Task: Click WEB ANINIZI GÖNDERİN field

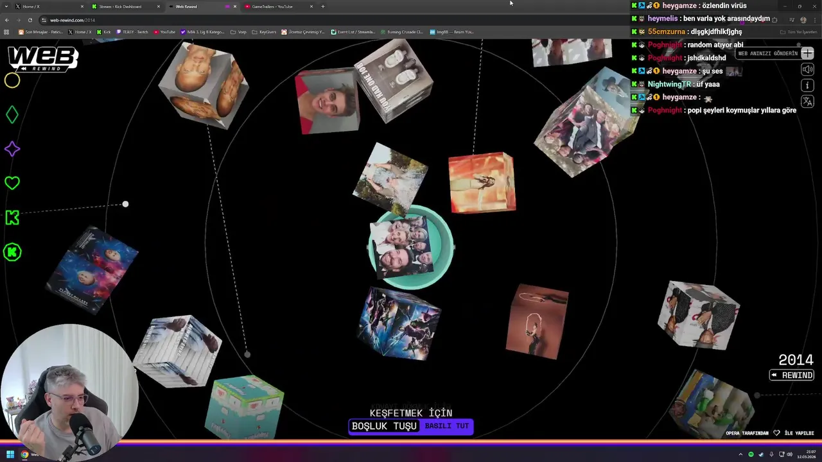Action: coord(768,53)
